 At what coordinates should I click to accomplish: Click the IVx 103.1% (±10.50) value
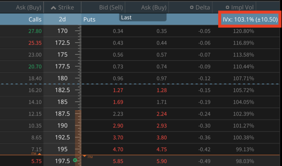pyautogui.click(x=250, y=19)
